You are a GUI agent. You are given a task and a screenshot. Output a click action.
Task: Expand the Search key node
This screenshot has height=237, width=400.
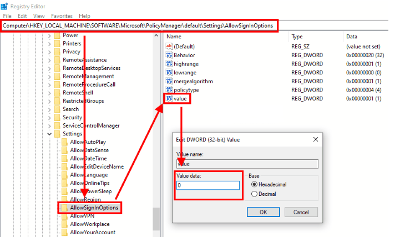click(x=49, y=109)
